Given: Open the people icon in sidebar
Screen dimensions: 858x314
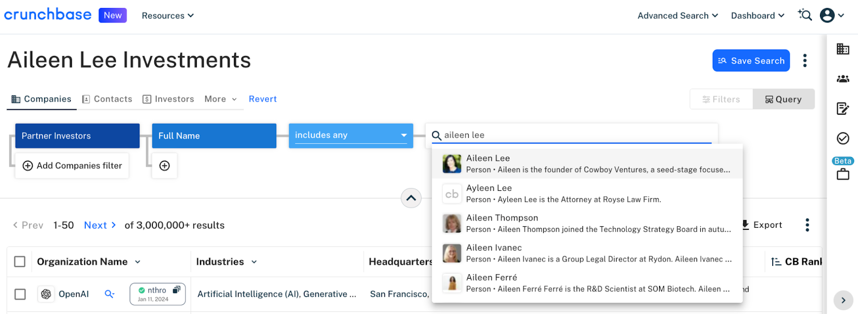Looking at the screenshot, I should click(843, 79).
